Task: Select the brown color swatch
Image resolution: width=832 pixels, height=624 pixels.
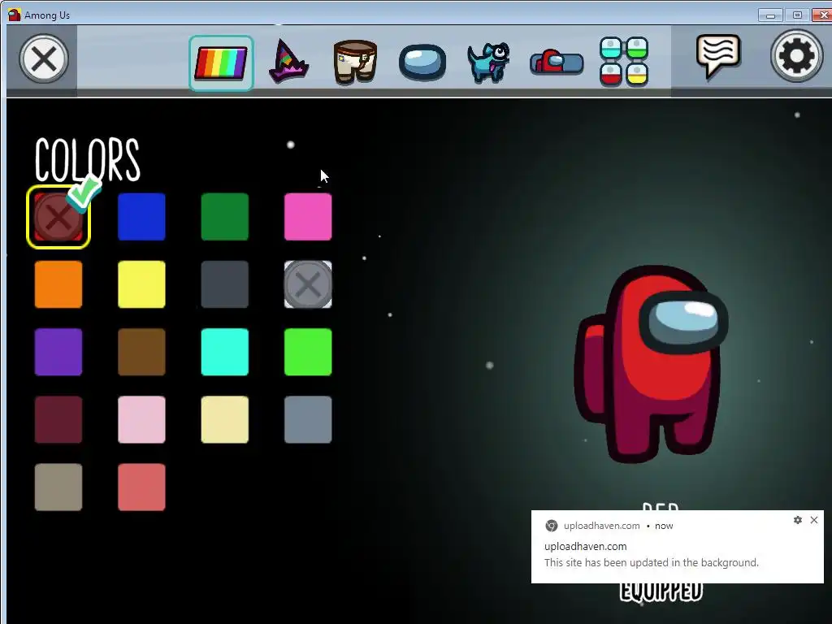Action: pyautogui.click(x=141, y=353)
